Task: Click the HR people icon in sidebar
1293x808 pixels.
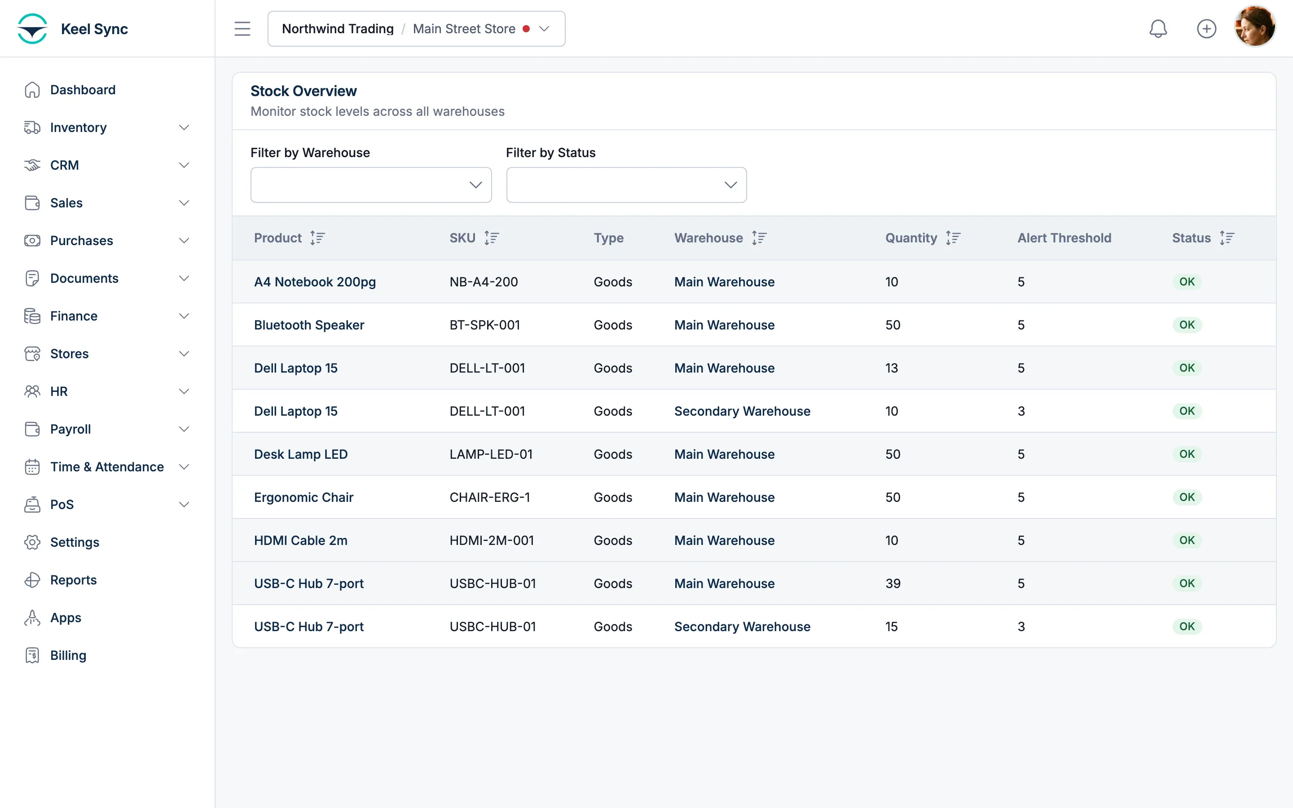Action: (x=32, y=391)
